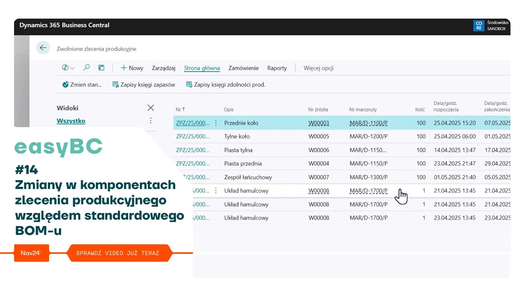Click the back arrow button
Image resolution: width=524 pixels, height=295 pixels.
click(43, 48)
